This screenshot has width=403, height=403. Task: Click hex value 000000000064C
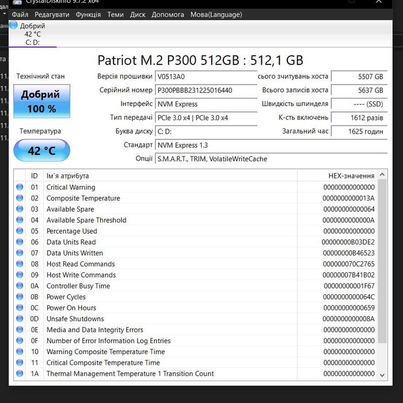pos(348,297)
